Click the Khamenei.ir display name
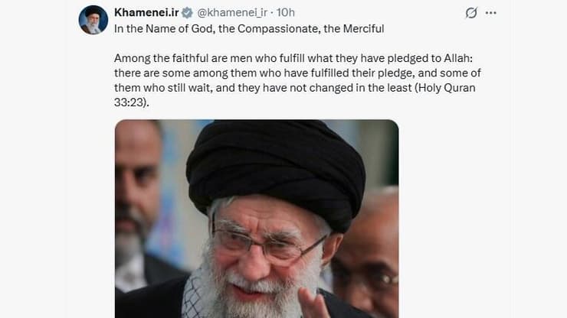The height and width of the screenshot is (318, 567). pyautogui.click(x=146, y=13)
